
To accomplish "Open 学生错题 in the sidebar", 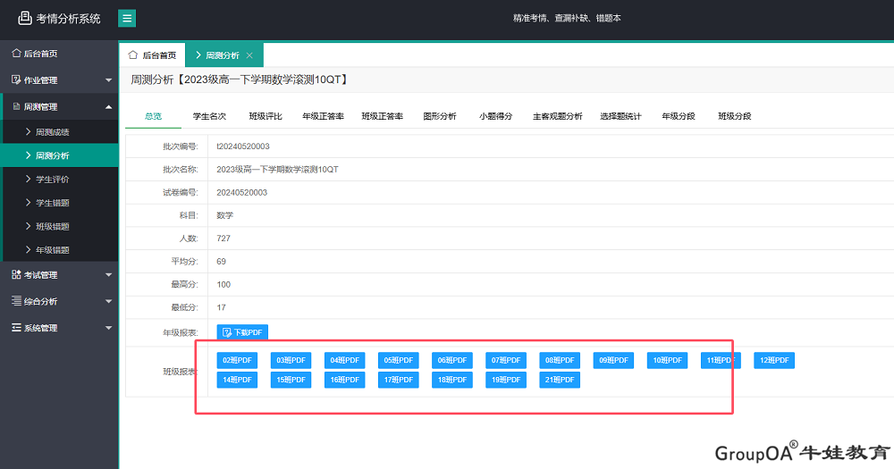I will [60, 202].
